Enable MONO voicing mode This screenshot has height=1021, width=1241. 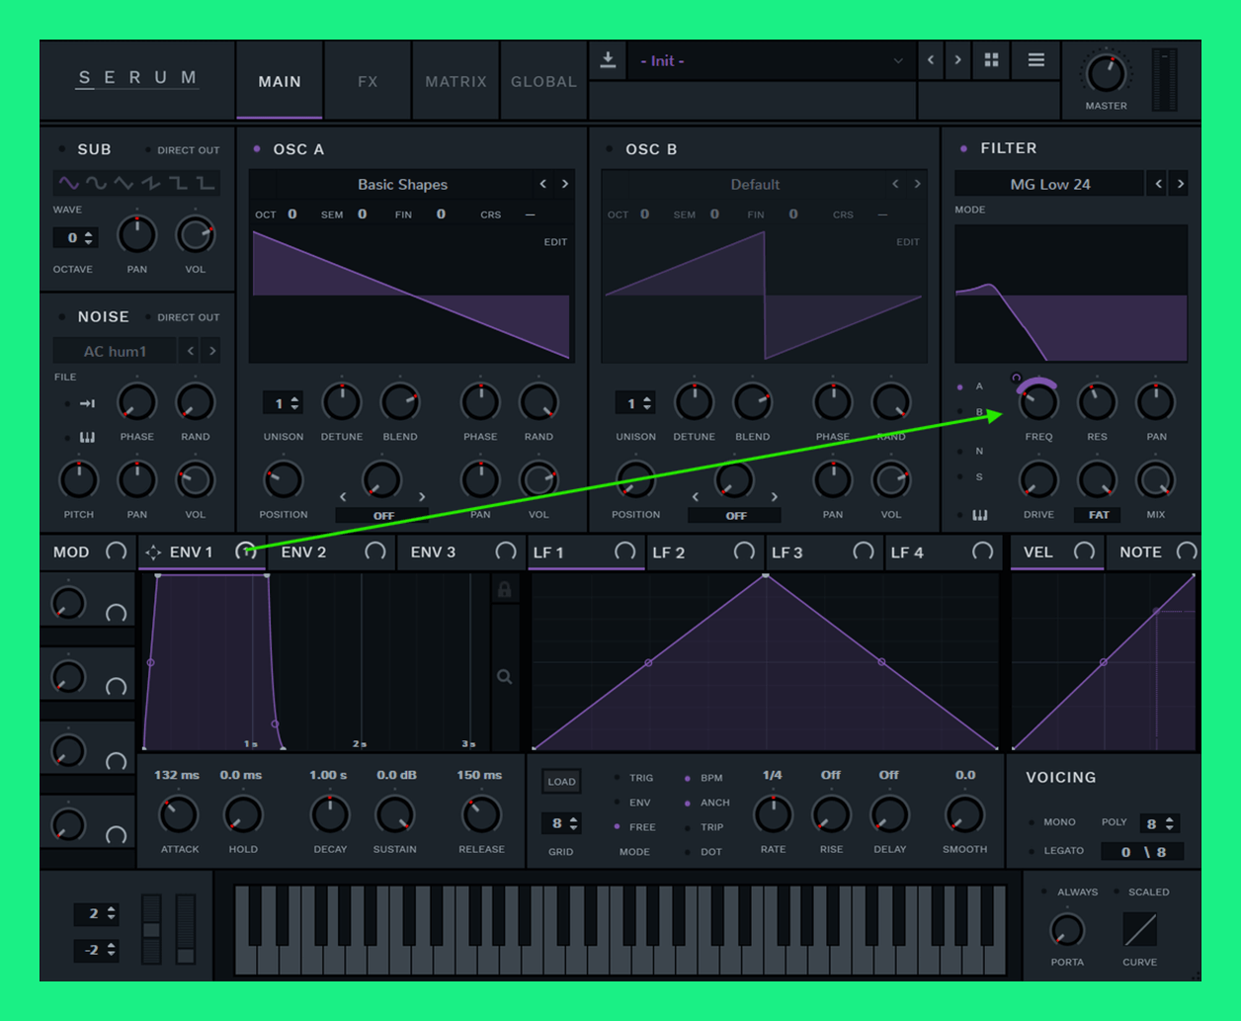(x=1033, y=822)
